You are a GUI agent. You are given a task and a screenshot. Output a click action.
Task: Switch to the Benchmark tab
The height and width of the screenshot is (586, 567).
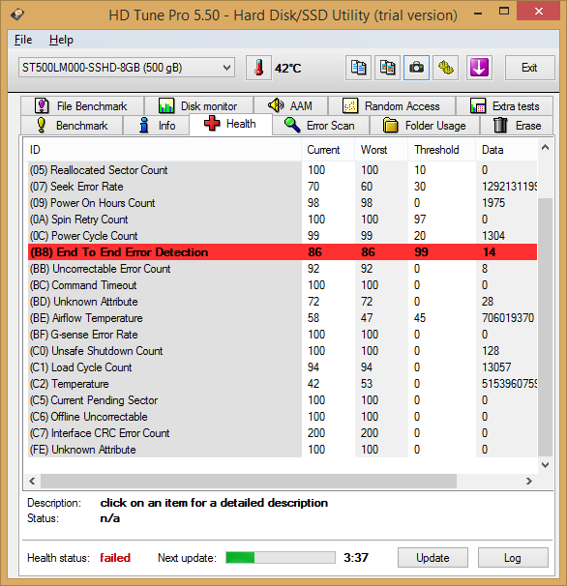click(x=72, y=126)
